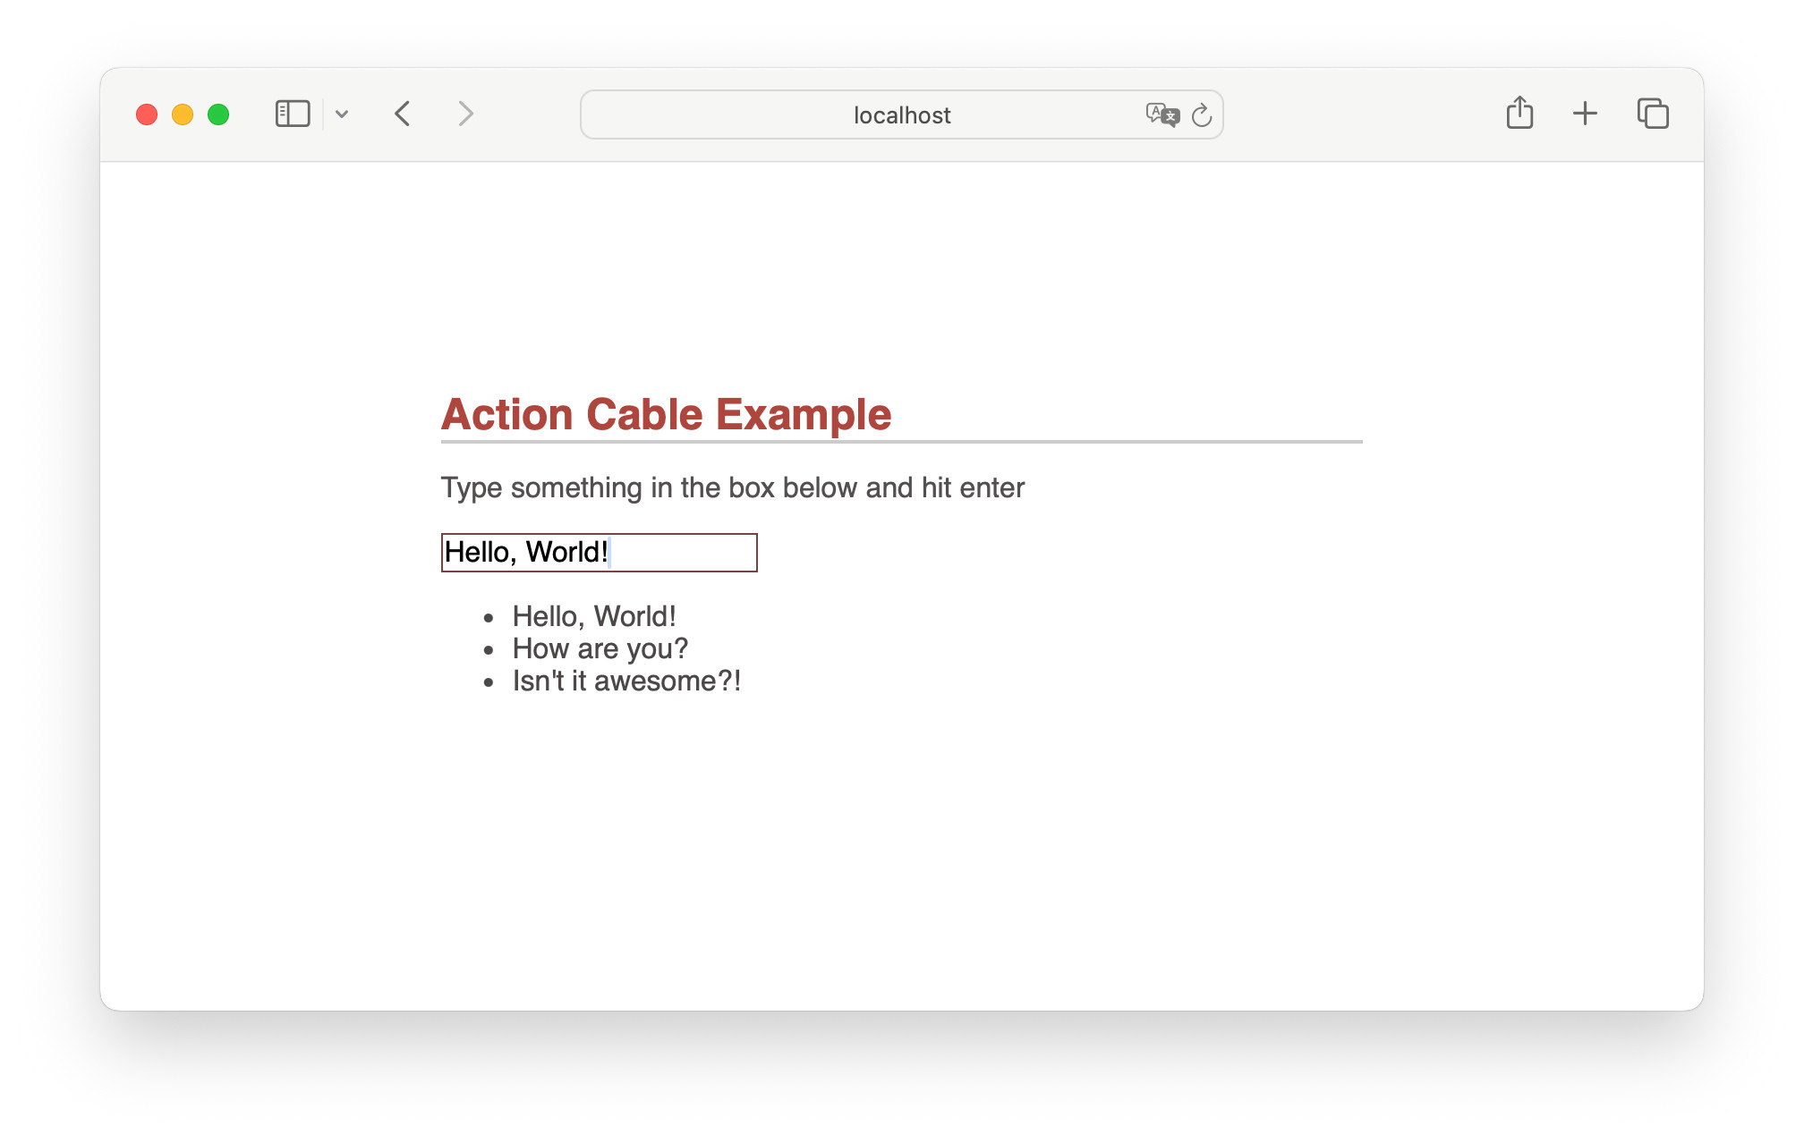Click the instruction text about hitting enter
Viewport: 1804px width, 1143px height.
tap(732, 488)
